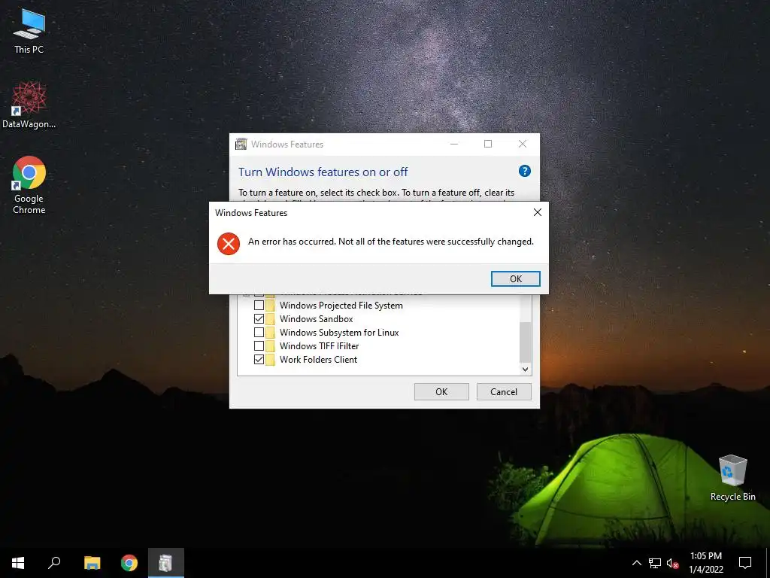Click Windows Features title bar icon

coord(241,144)
